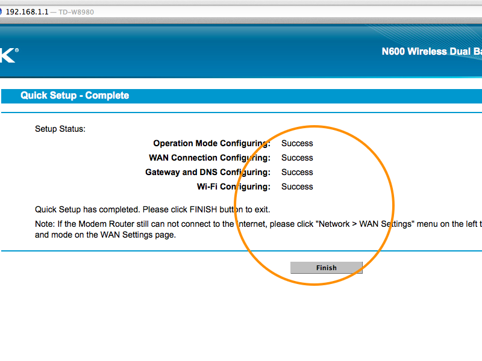482x361 pixels.
Task: Click the TD-W8980 page title text
Action: pos(76,12)
